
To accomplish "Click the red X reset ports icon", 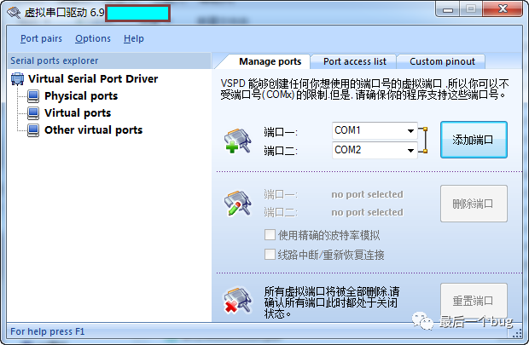I will pyautogui.click(x=236, y=300).
